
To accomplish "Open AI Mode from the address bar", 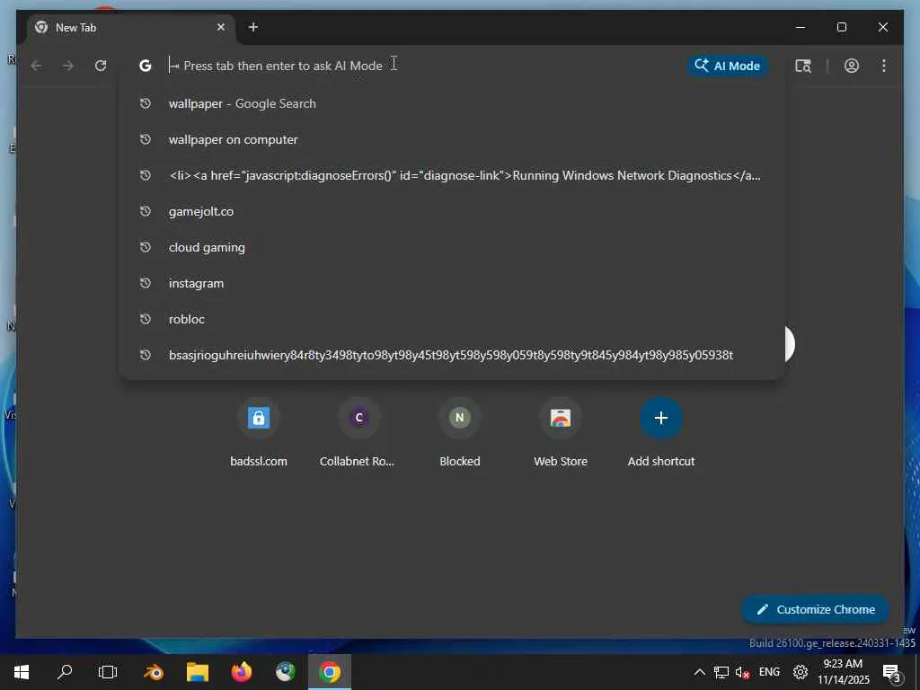I will tap(728, 66).
